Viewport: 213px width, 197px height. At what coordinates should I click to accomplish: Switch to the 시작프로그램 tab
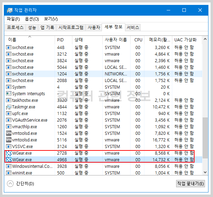[x=71, y=28]
